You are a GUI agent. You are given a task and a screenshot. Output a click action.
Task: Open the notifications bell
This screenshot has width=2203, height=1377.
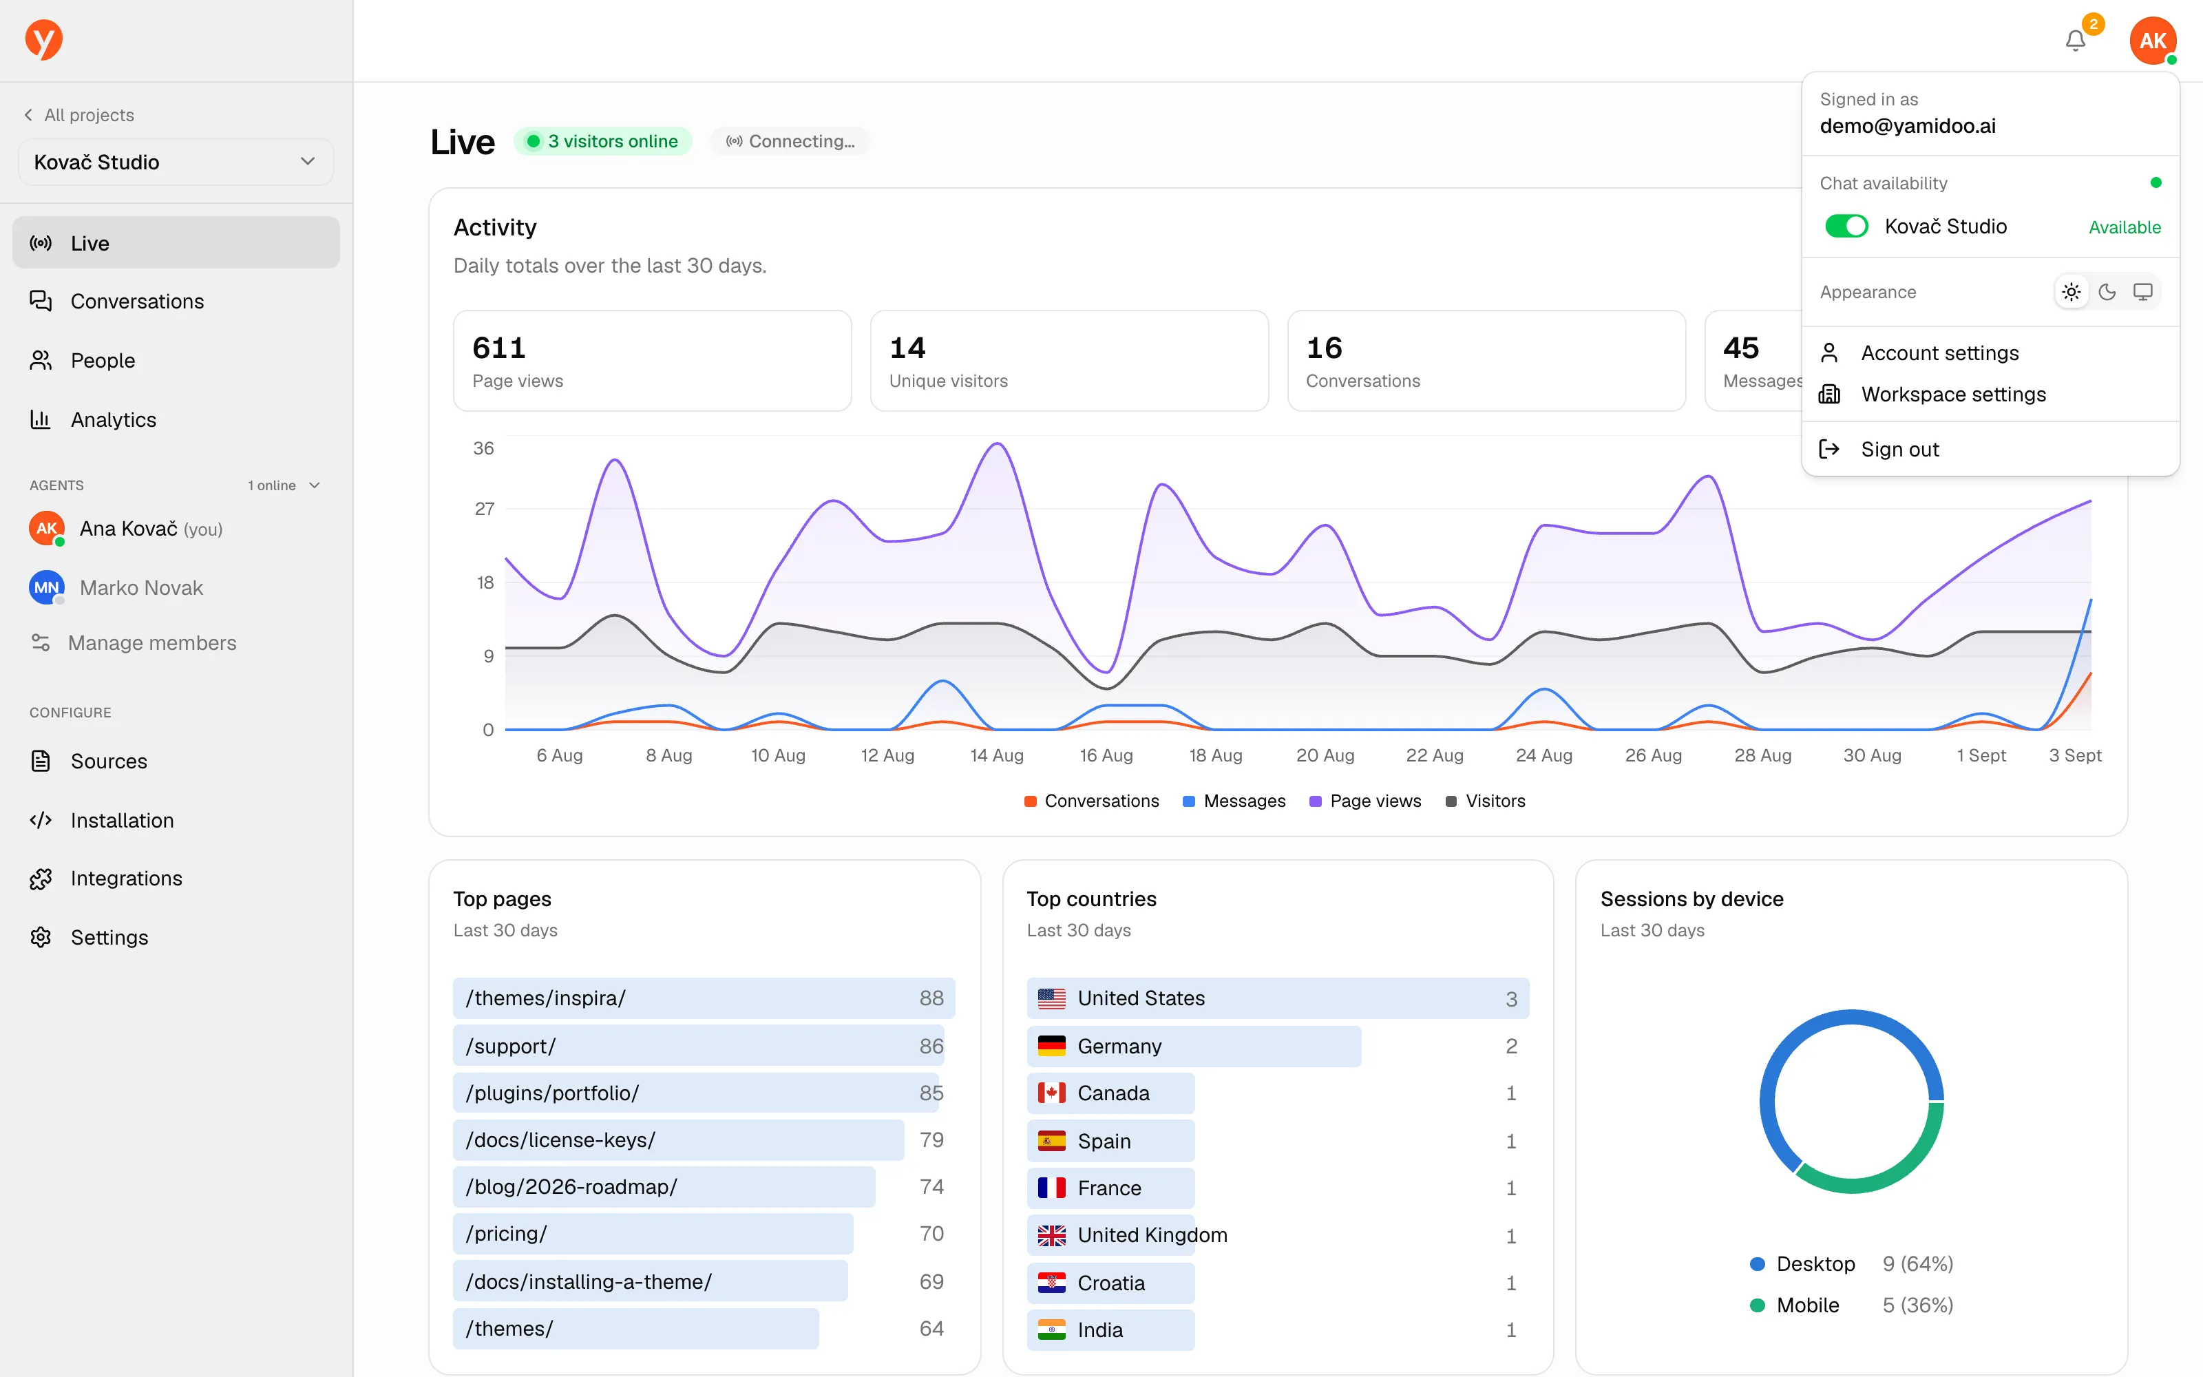pos(2075,41)
